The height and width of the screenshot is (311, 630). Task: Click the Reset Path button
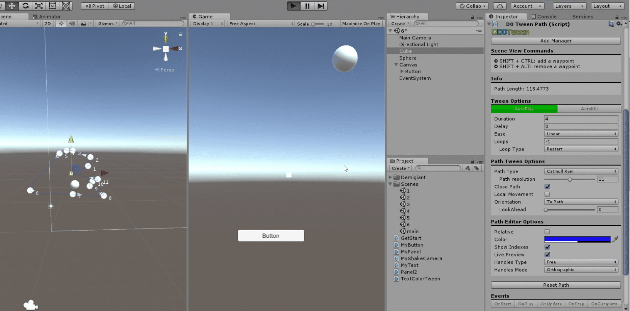pos(556,285)
